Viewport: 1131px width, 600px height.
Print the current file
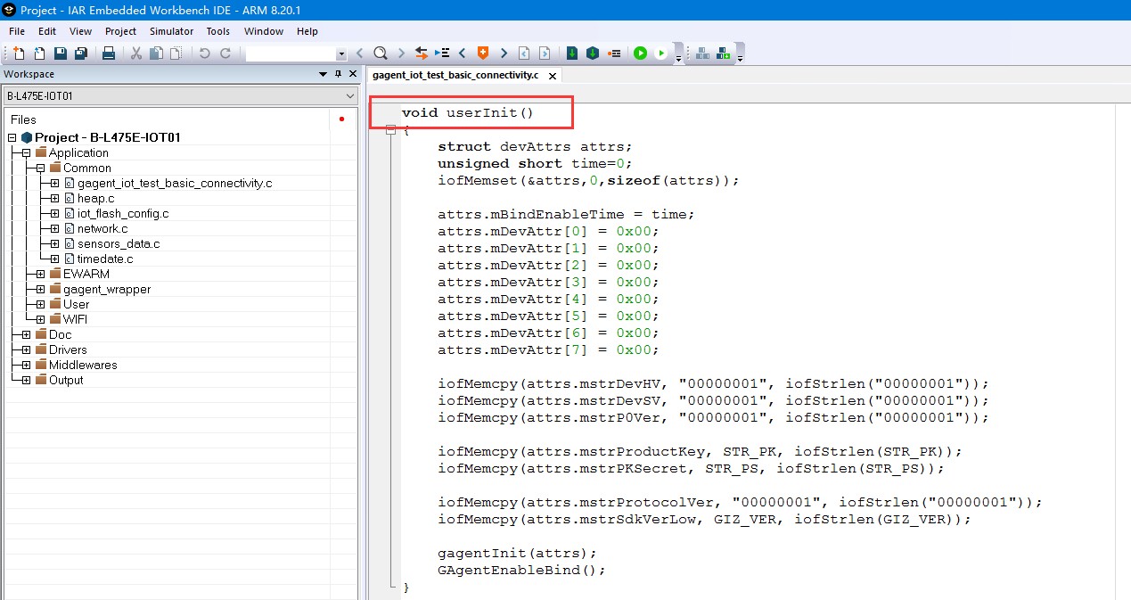[109, 53]
